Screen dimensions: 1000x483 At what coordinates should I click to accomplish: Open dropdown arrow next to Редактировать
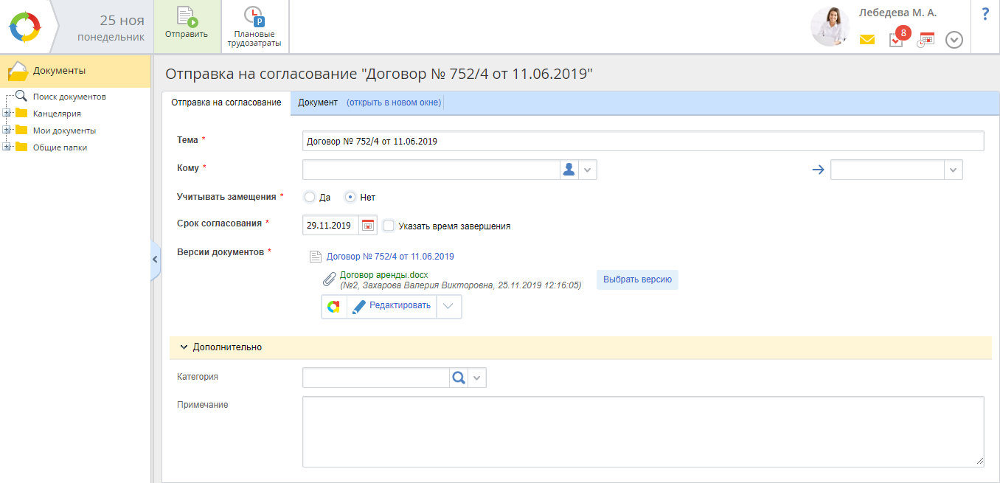pyautogui.click(x=448, y=306)
